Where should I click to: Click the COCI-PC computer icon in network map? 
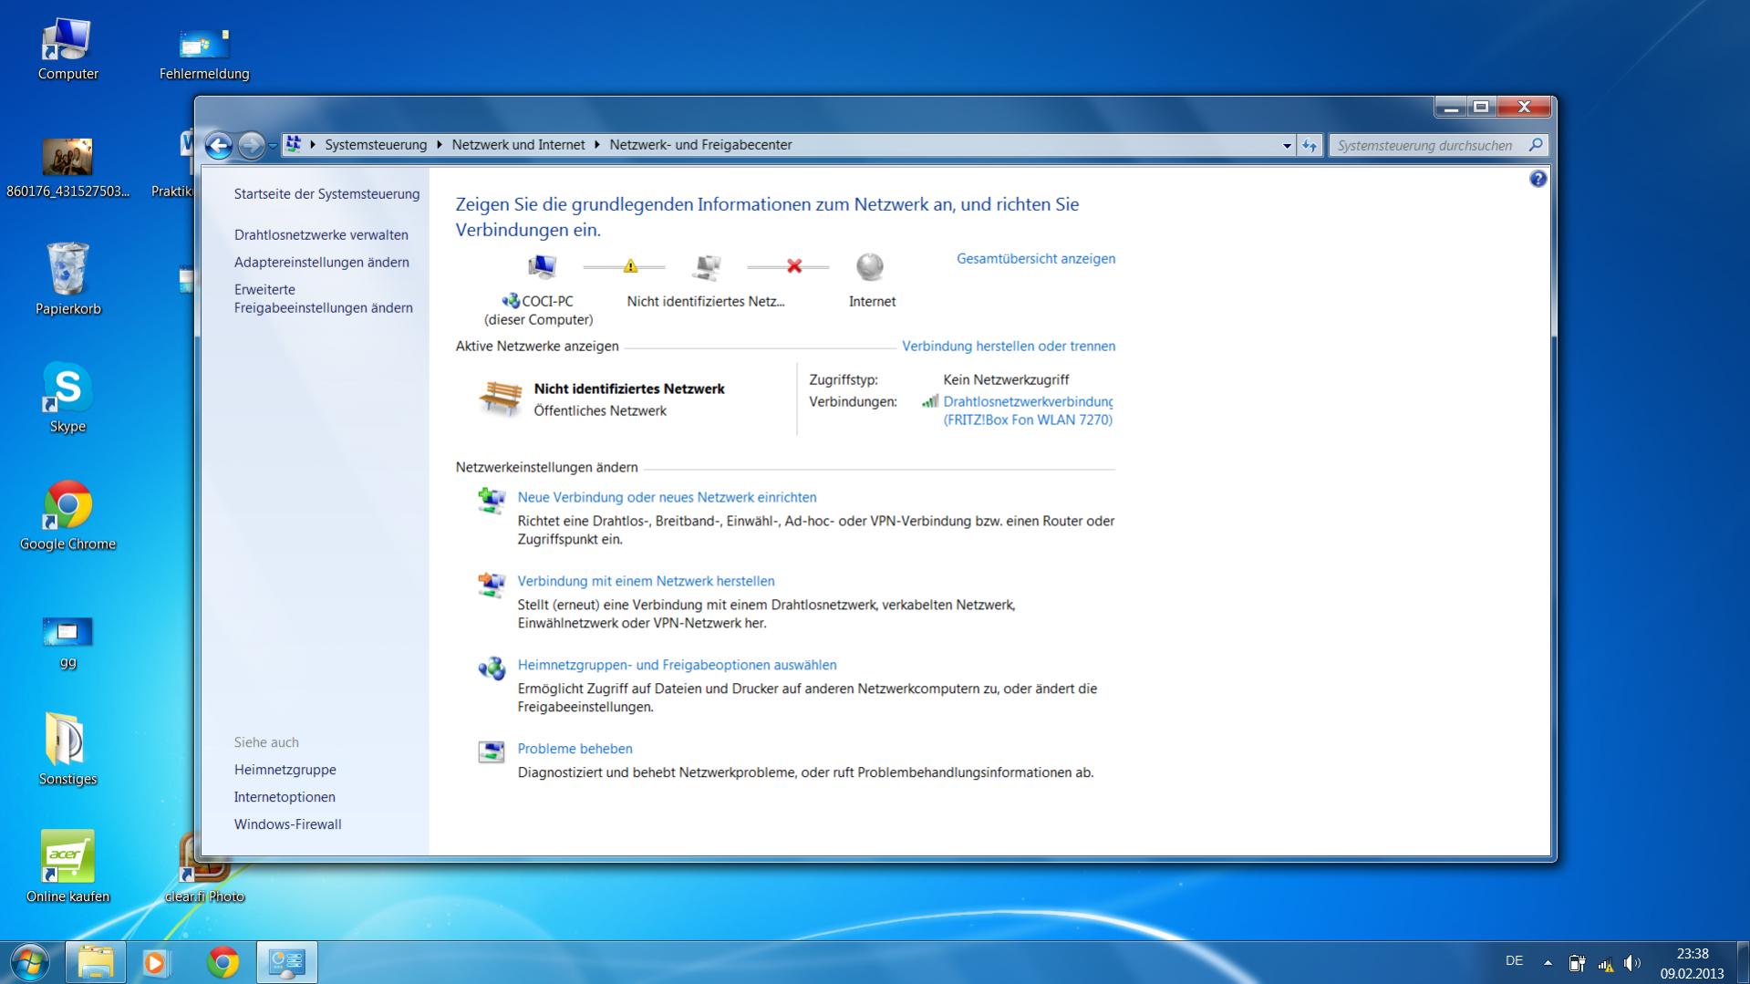(542, 266)
